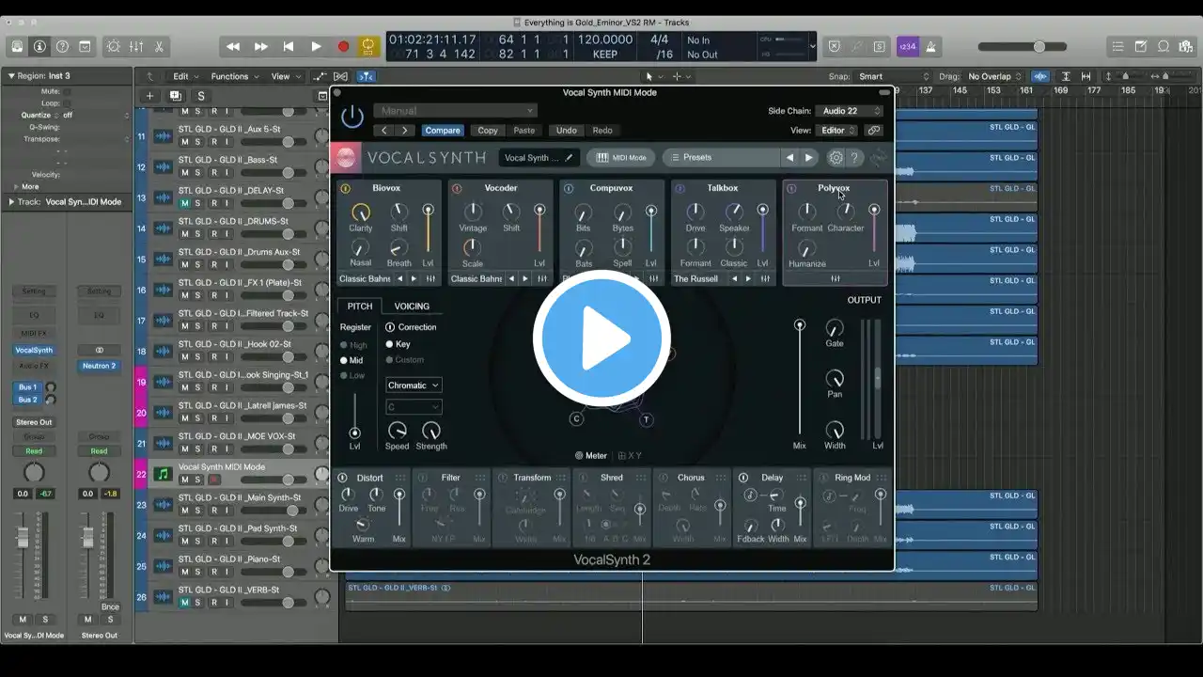Image resolution: width=1203 pixels, height=677 pixels.
Task: Enable the Biovox module power toggle
Action: 345,189
